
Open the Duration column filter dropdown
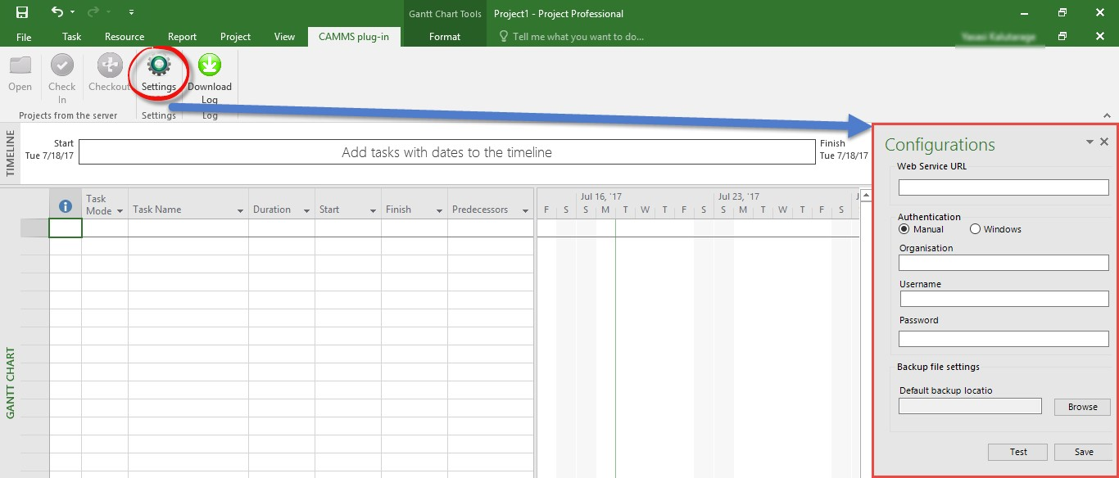pyautogui.click(x=306, y=211)
